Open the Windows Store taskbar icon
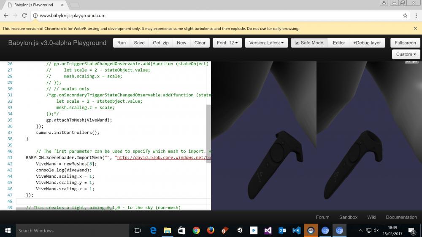The image size is (422, 237). [x=181, y=231]
